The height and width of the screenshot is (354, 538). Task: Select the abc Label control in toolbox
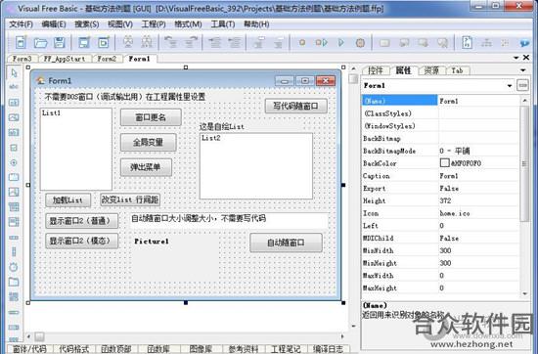[x=14, y=87]
